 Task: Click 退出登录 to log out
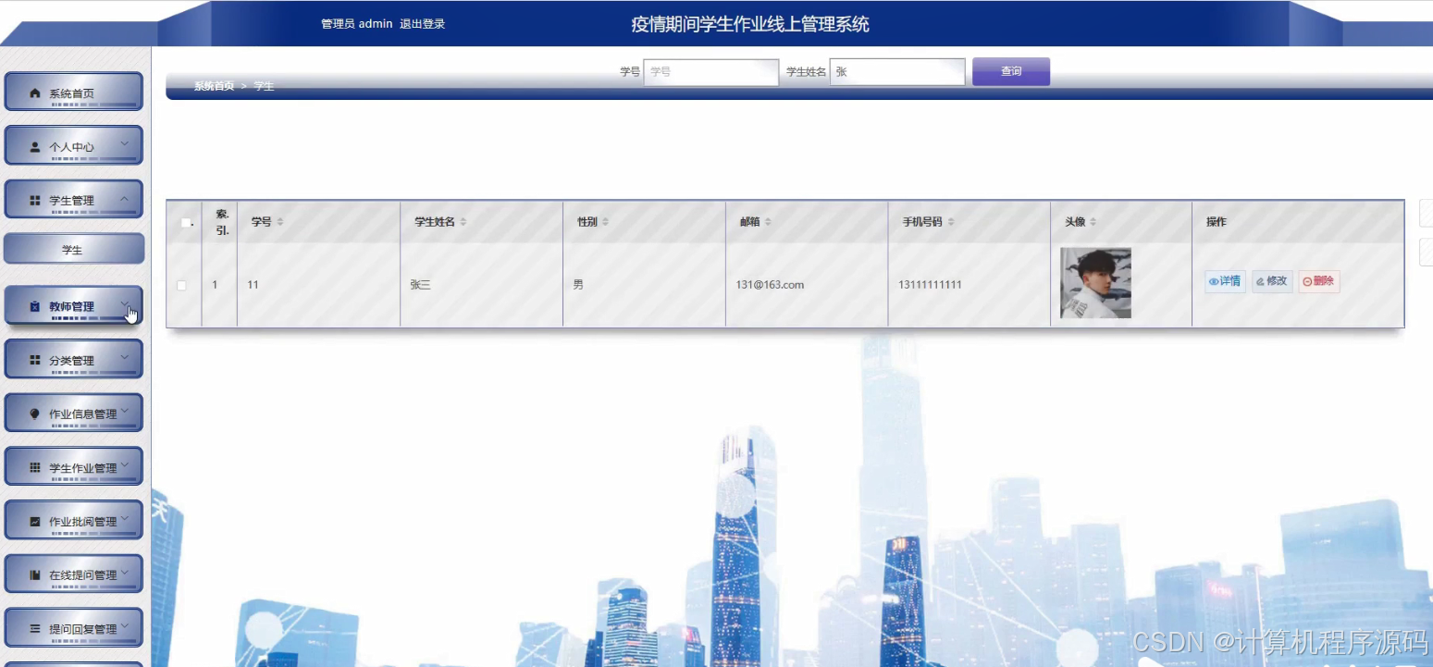point(425,24)
